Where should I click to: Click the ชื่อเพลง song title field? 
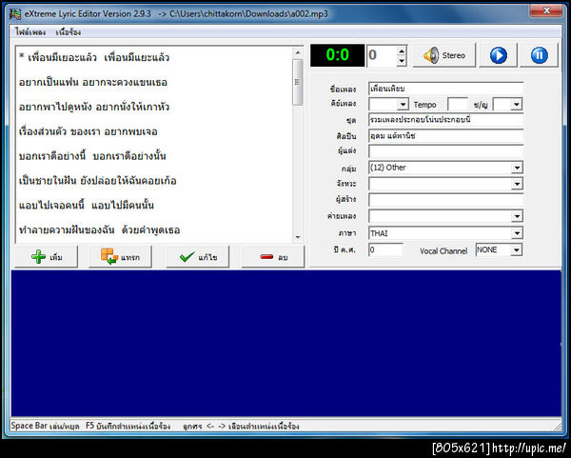[445, 89]
